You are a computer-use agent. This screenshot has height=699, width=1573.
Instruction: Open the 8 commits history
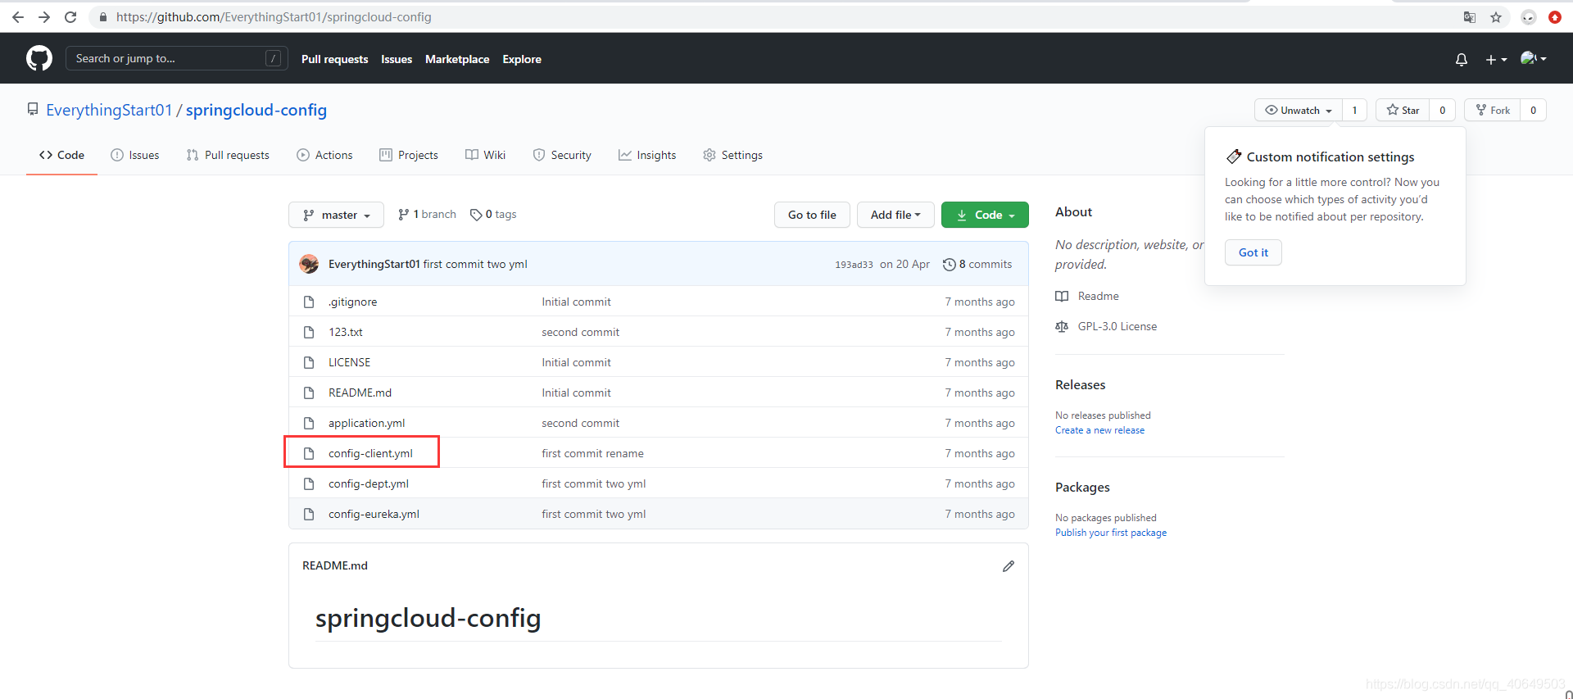[977, 264]
